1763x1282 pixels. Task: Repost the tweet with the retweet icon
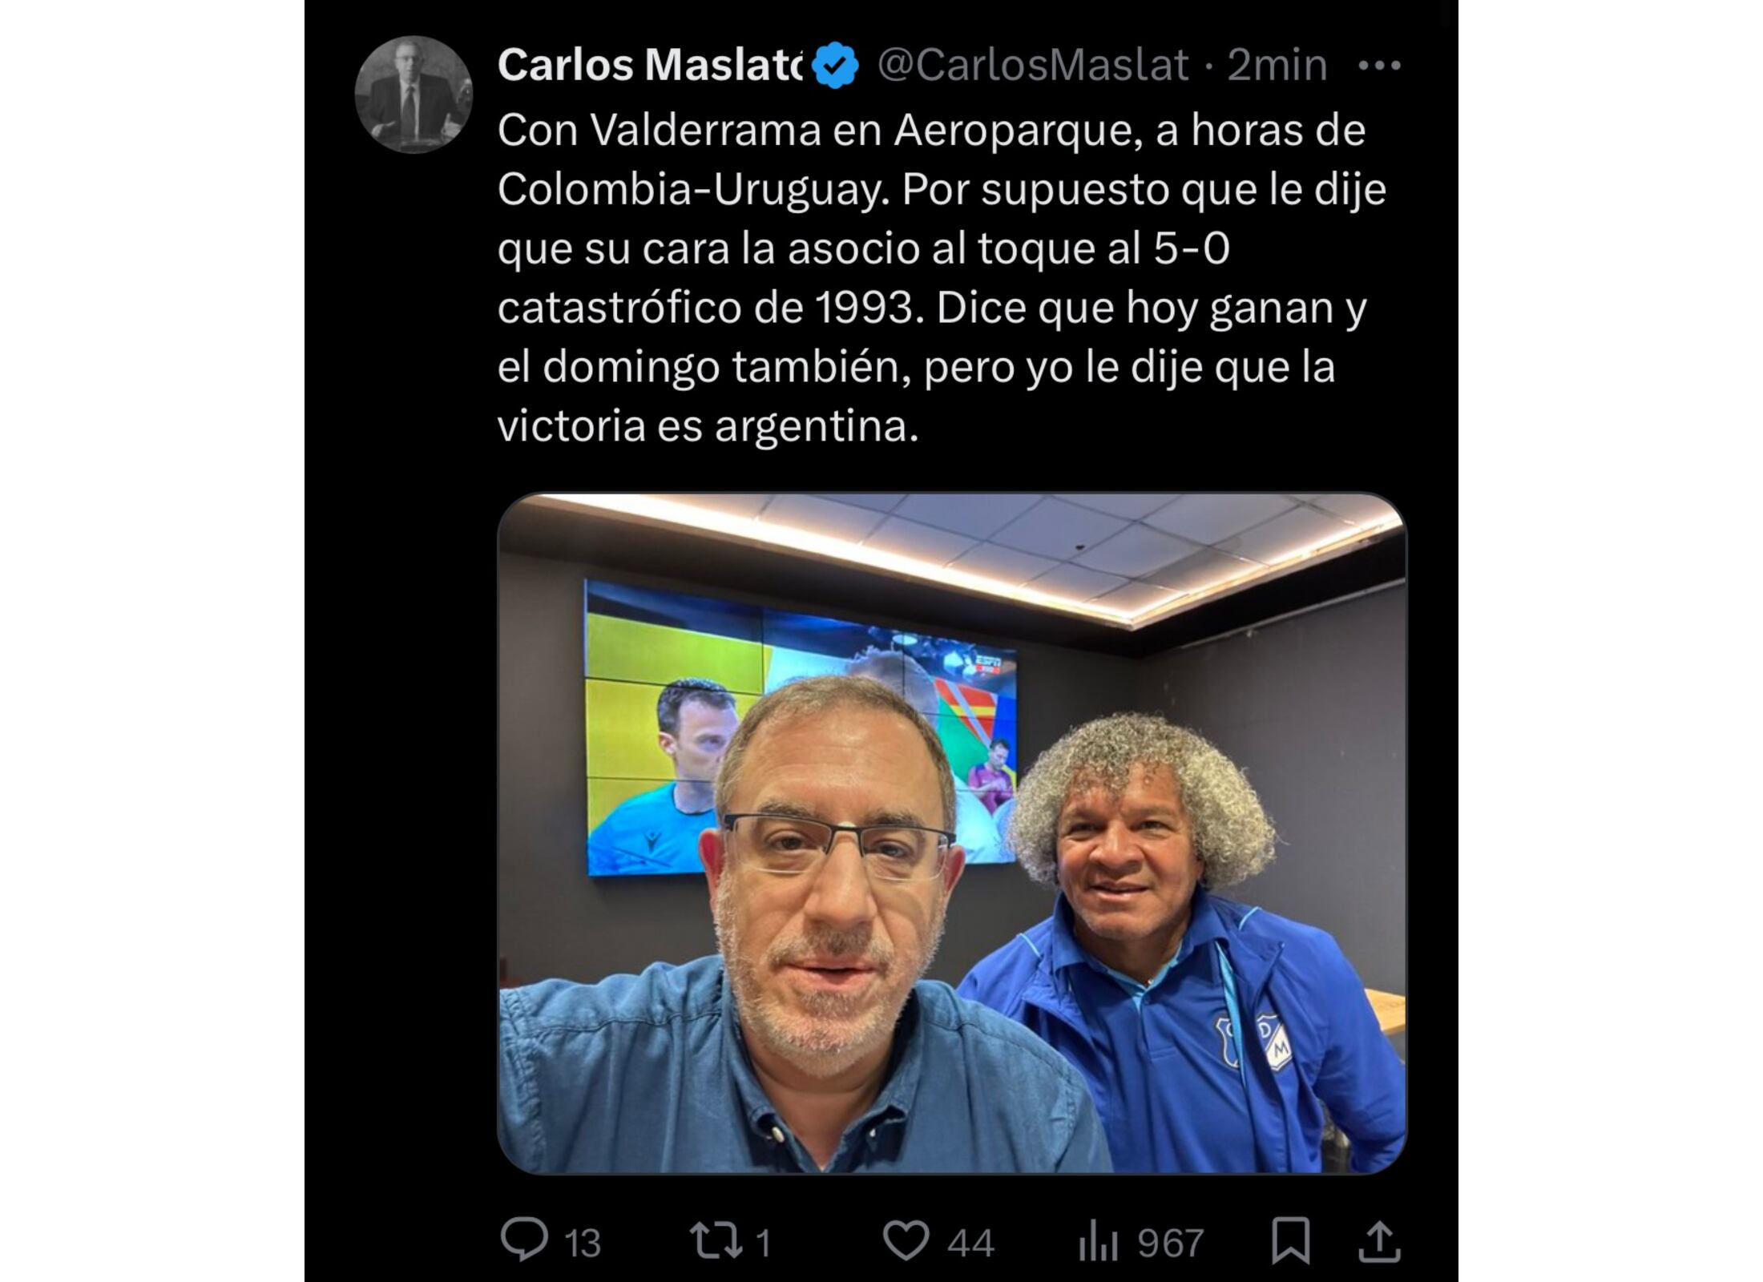(716, 1240)
